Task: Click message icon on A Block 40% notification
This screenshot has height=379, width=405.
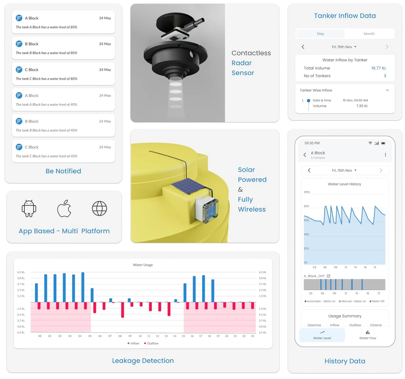Action: click(x=19, y=95)
